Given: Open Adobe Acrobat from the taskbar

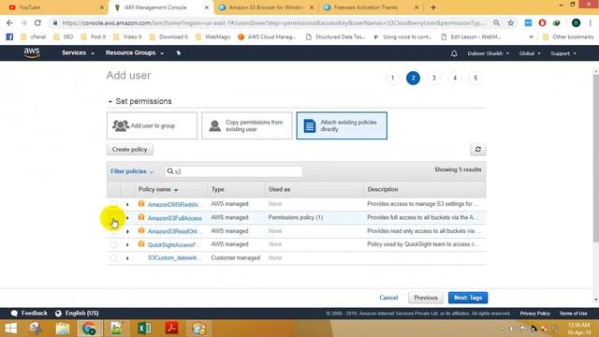Looking at the screenshot, I should click(x=171, y=329).
